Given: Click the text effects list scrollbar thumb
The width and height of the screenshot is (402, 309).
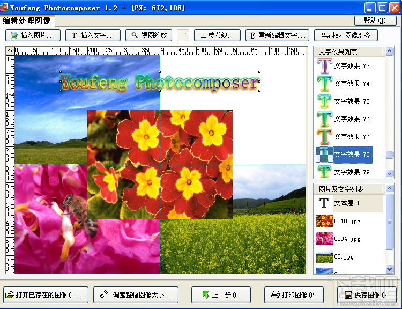Looking at the screenshot, I should pos(390,154).
